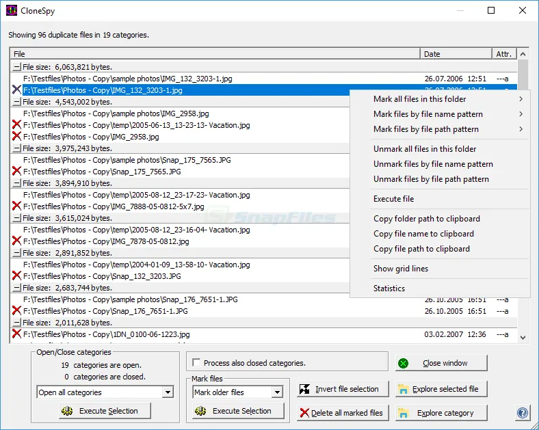
Task: Toggle red X mark on 1DN_0100-06-1223.jpg
Action: coord(16,334)
